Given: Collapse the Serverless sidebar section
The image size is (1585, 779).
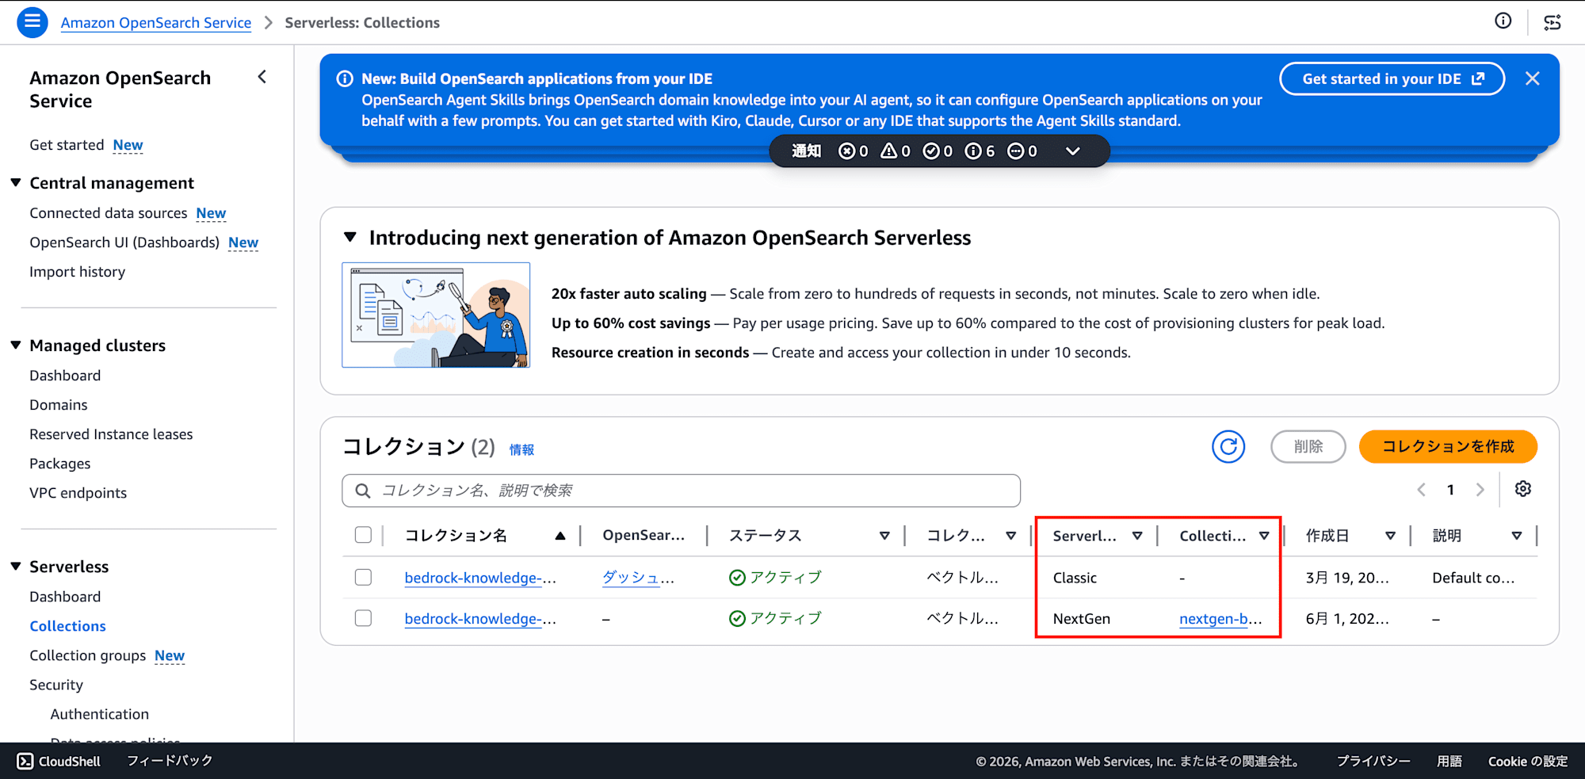Looking at the screenshot, I should click(15, 566).
